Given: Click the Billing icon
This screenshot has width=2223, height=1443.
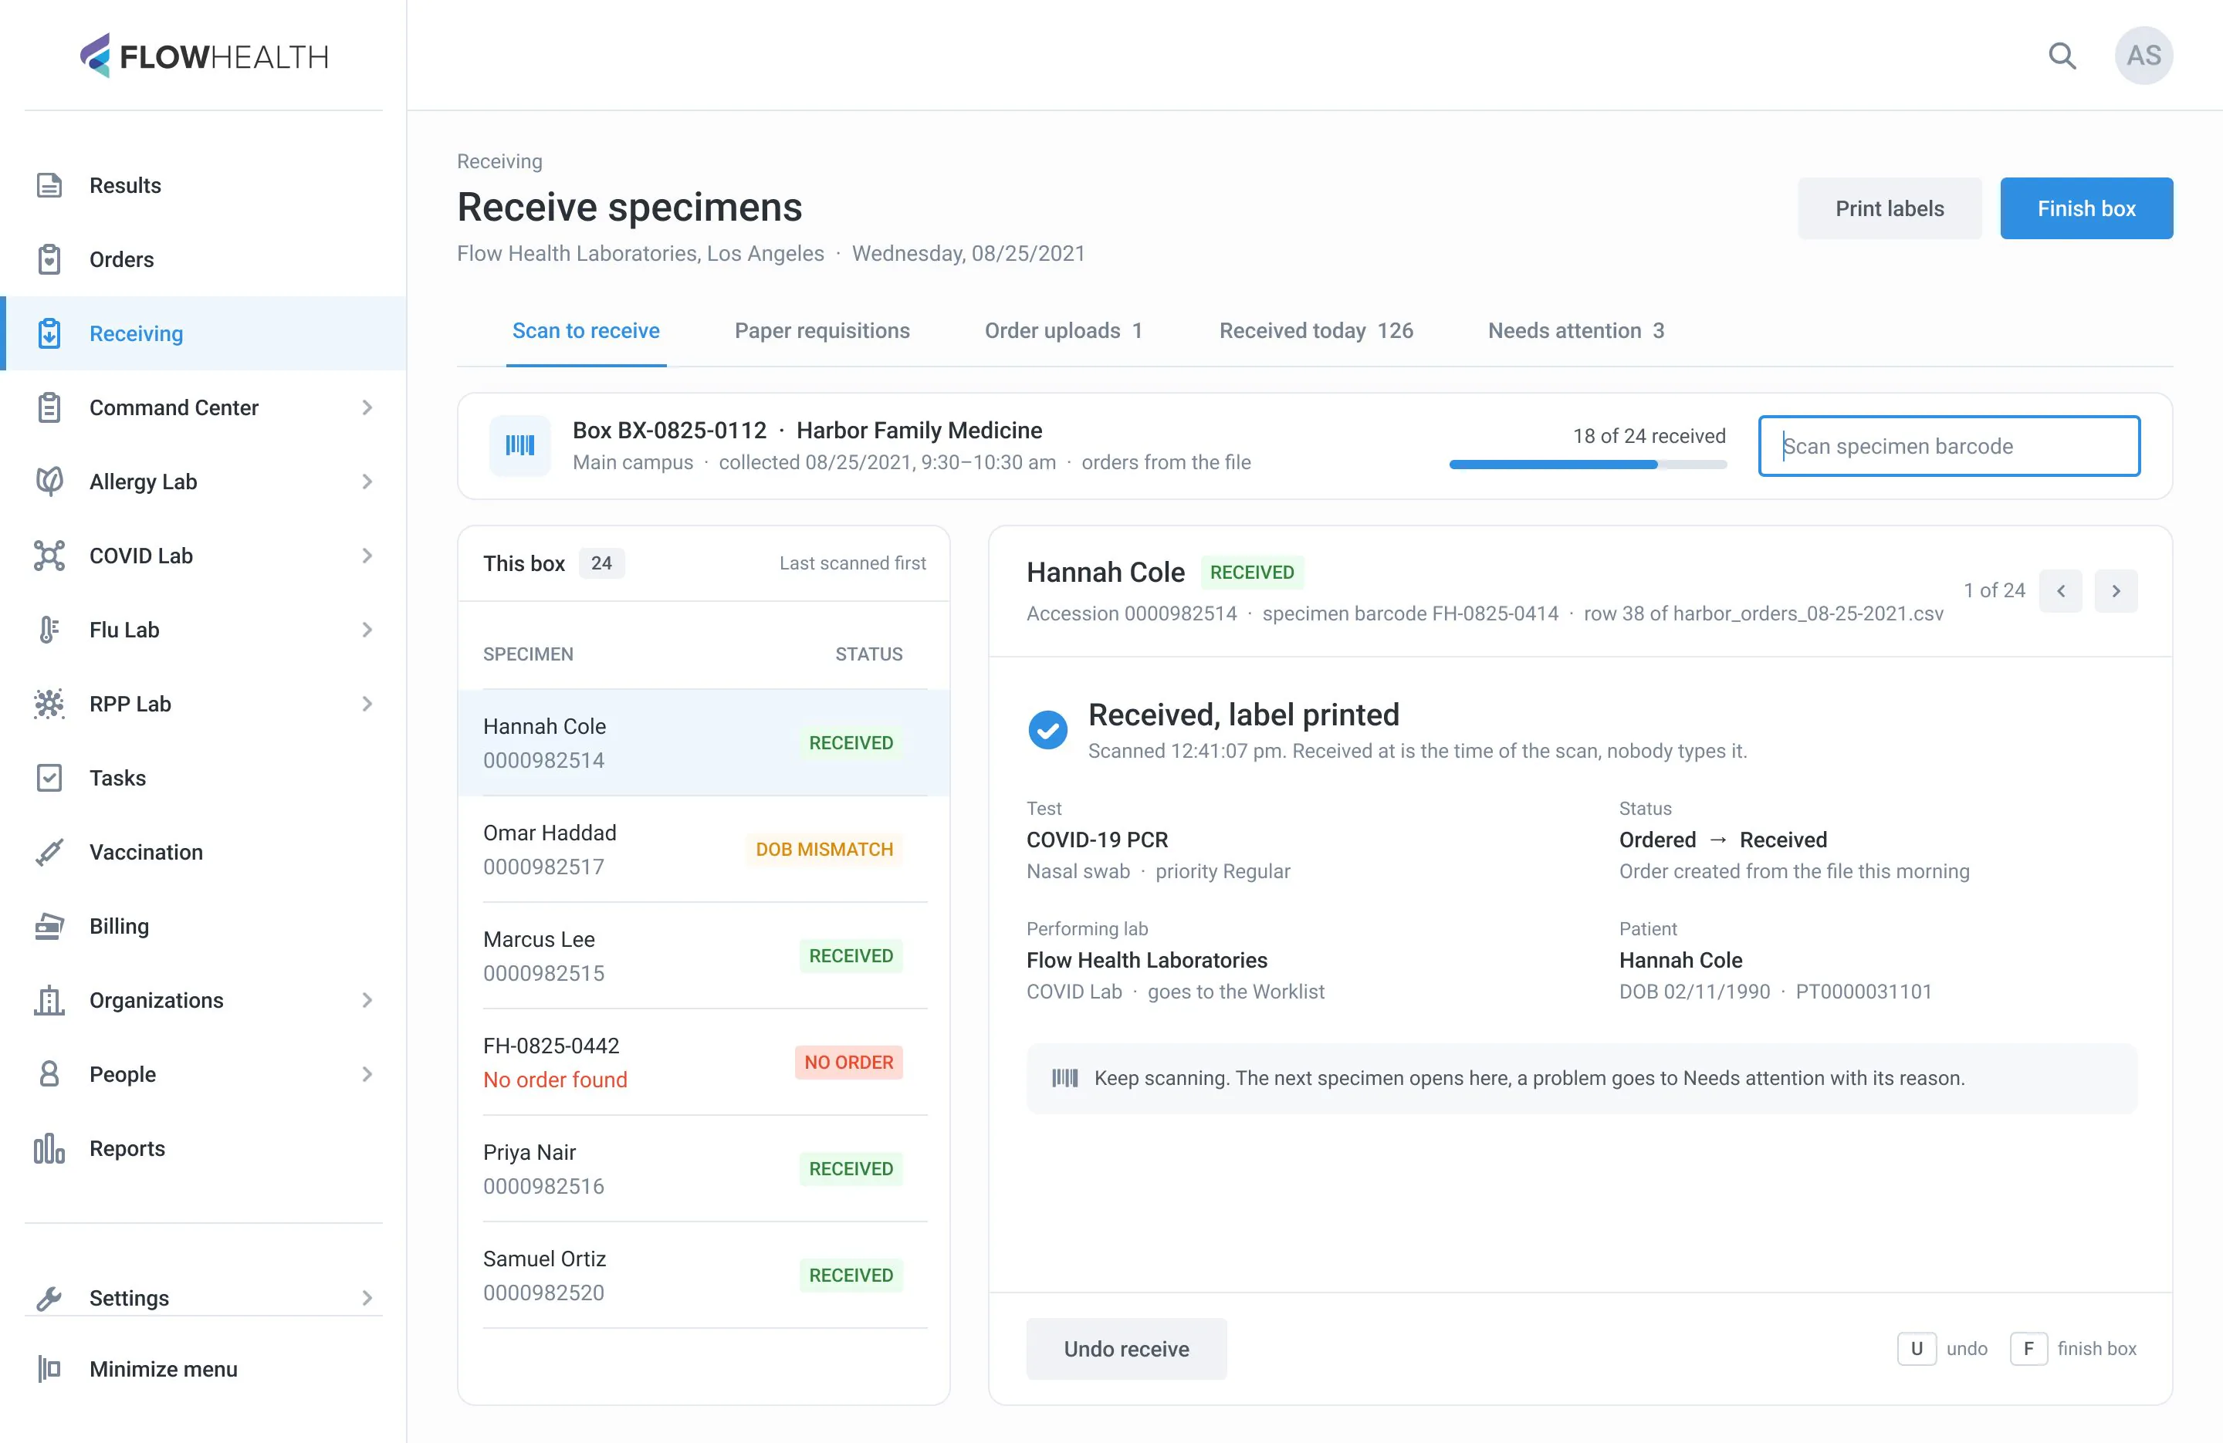Looking at the screenshot, I should [49, 925].
